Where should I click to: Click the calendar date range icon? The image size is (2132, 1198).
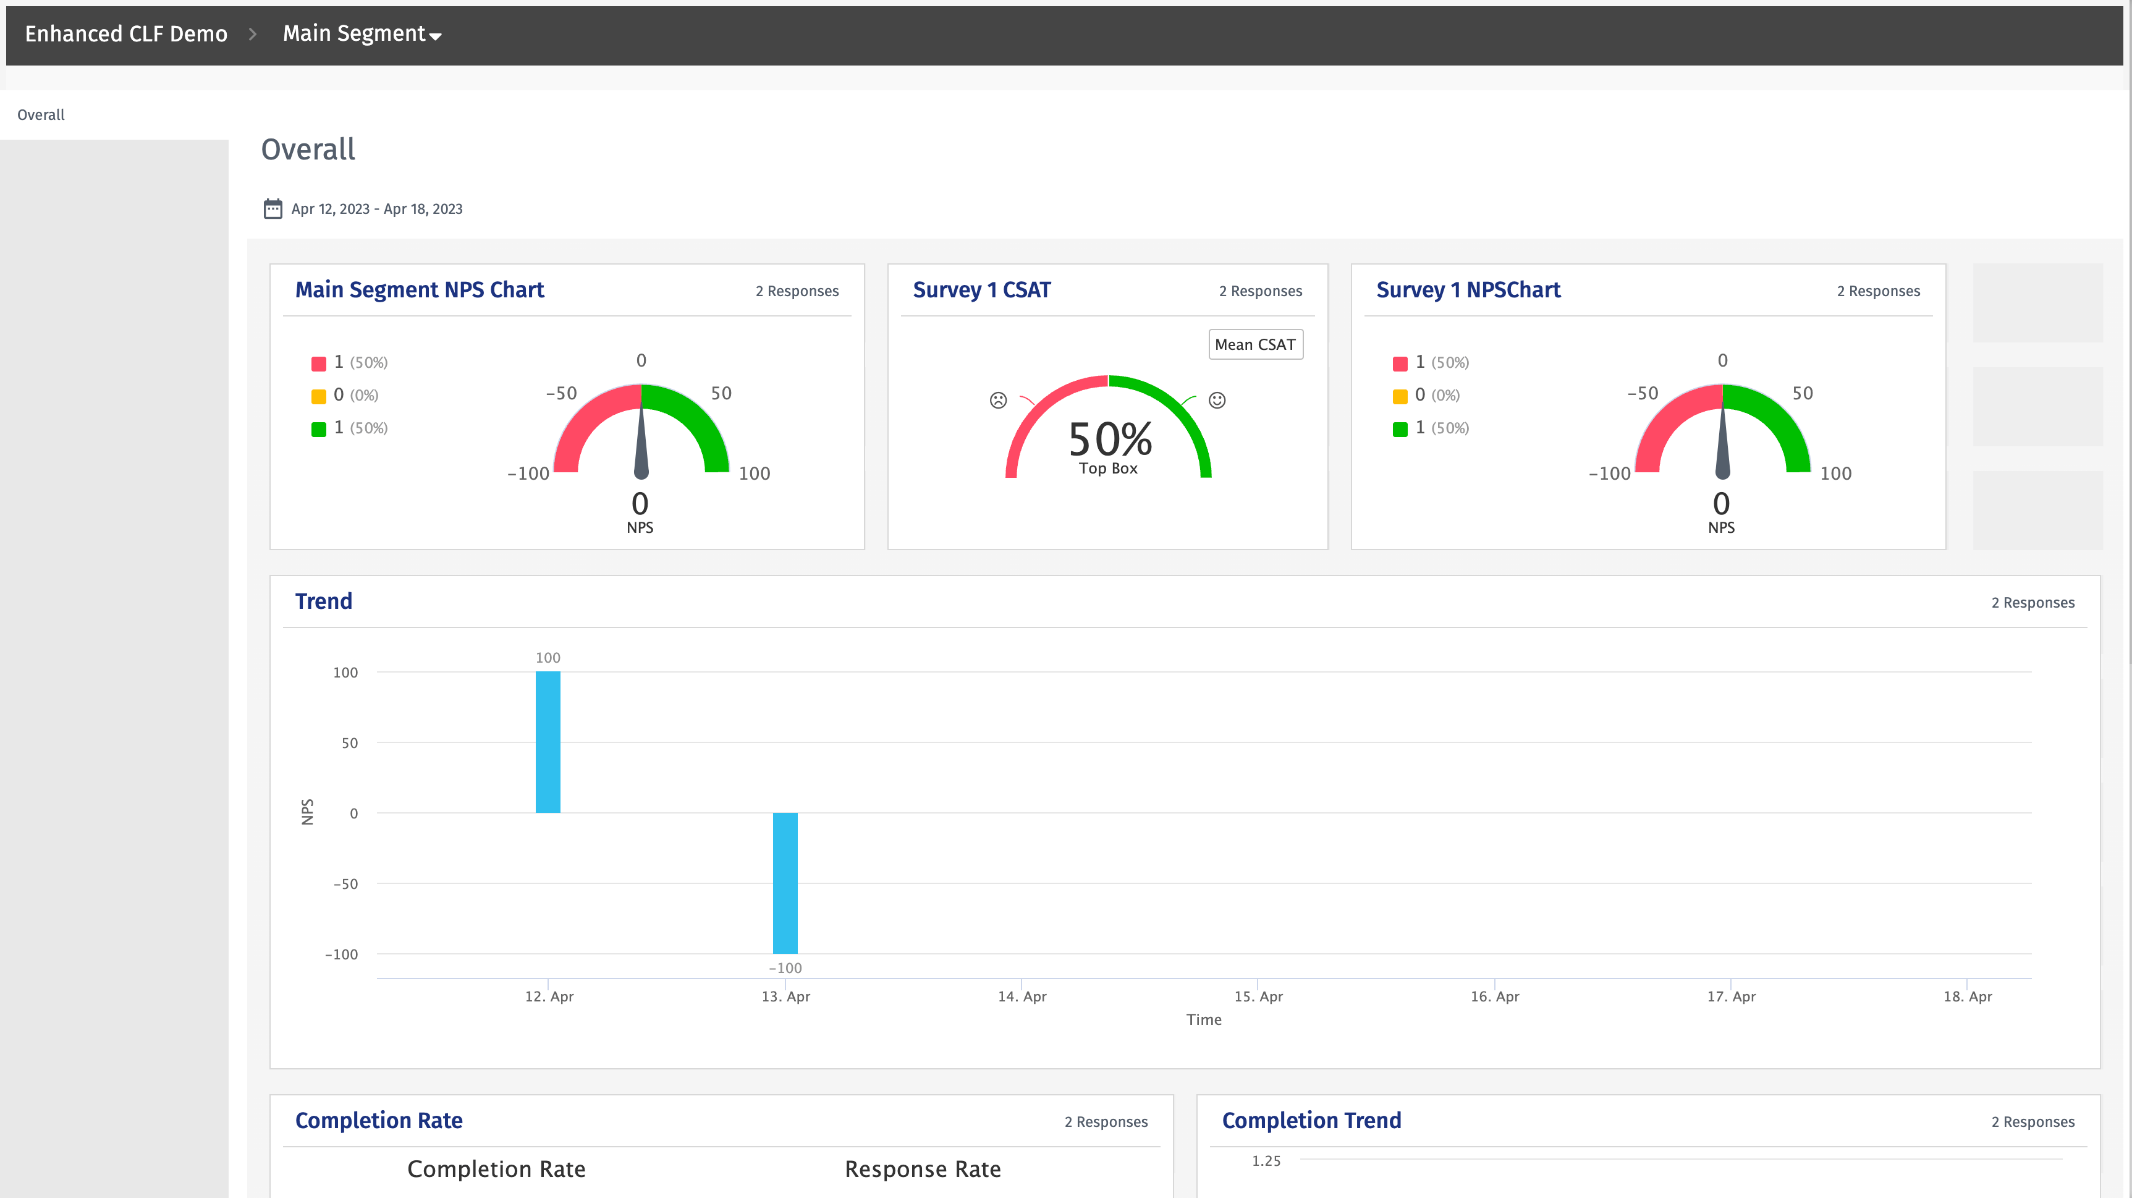tap(273, 209)
